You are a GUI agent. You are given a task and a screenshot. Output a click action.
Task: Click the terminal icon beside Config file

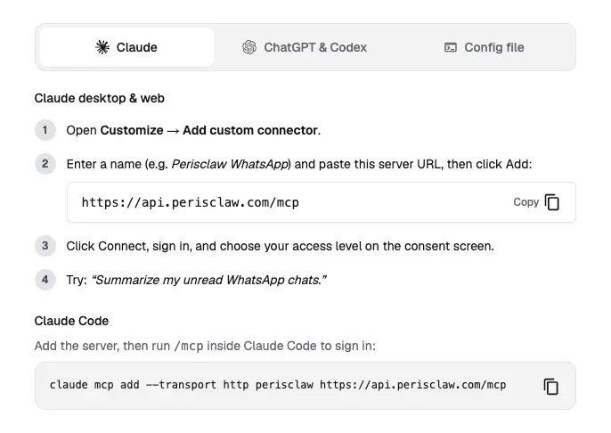[451, 47]
